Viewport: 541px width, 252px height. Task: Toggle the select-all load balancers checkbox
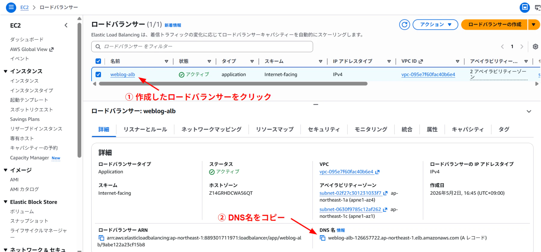click(x=98, y=61)
